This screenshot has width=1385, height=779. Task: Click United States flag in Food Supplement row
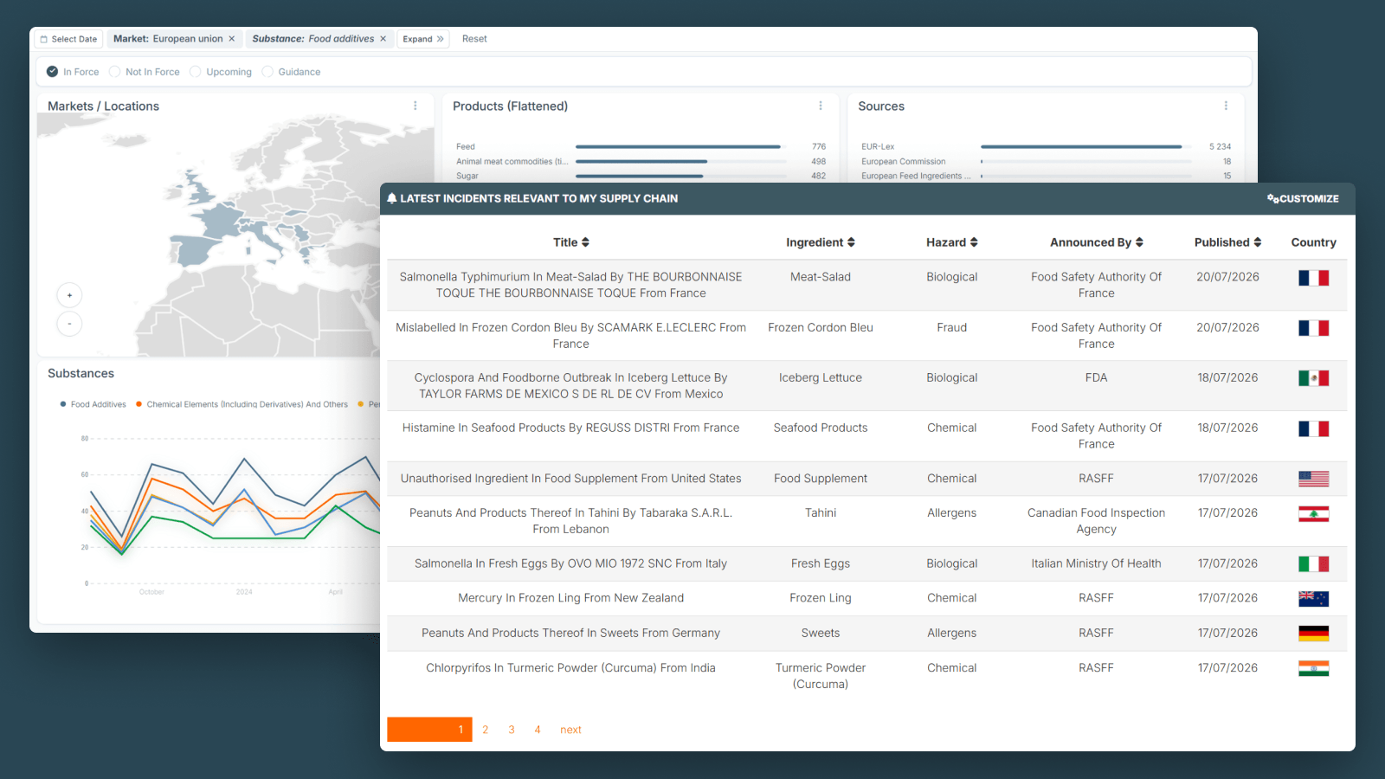(x=1313, y=479)
